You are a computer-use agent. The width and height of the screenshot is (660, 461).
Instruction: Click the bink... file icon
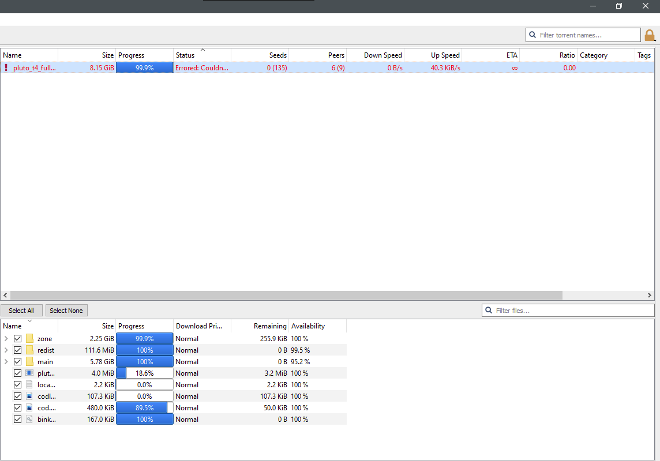tap(29, 420)
